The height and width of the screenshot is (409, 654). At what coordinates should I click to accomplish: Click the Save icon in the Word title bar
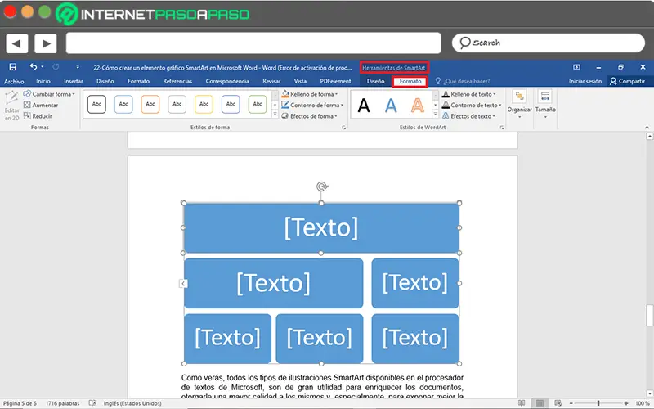pyautogui.click(x=13, y=67)
